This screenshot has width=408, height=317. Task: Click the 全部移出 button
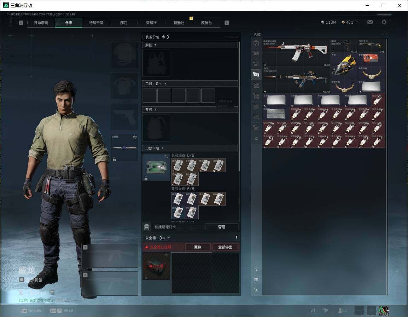225,247
